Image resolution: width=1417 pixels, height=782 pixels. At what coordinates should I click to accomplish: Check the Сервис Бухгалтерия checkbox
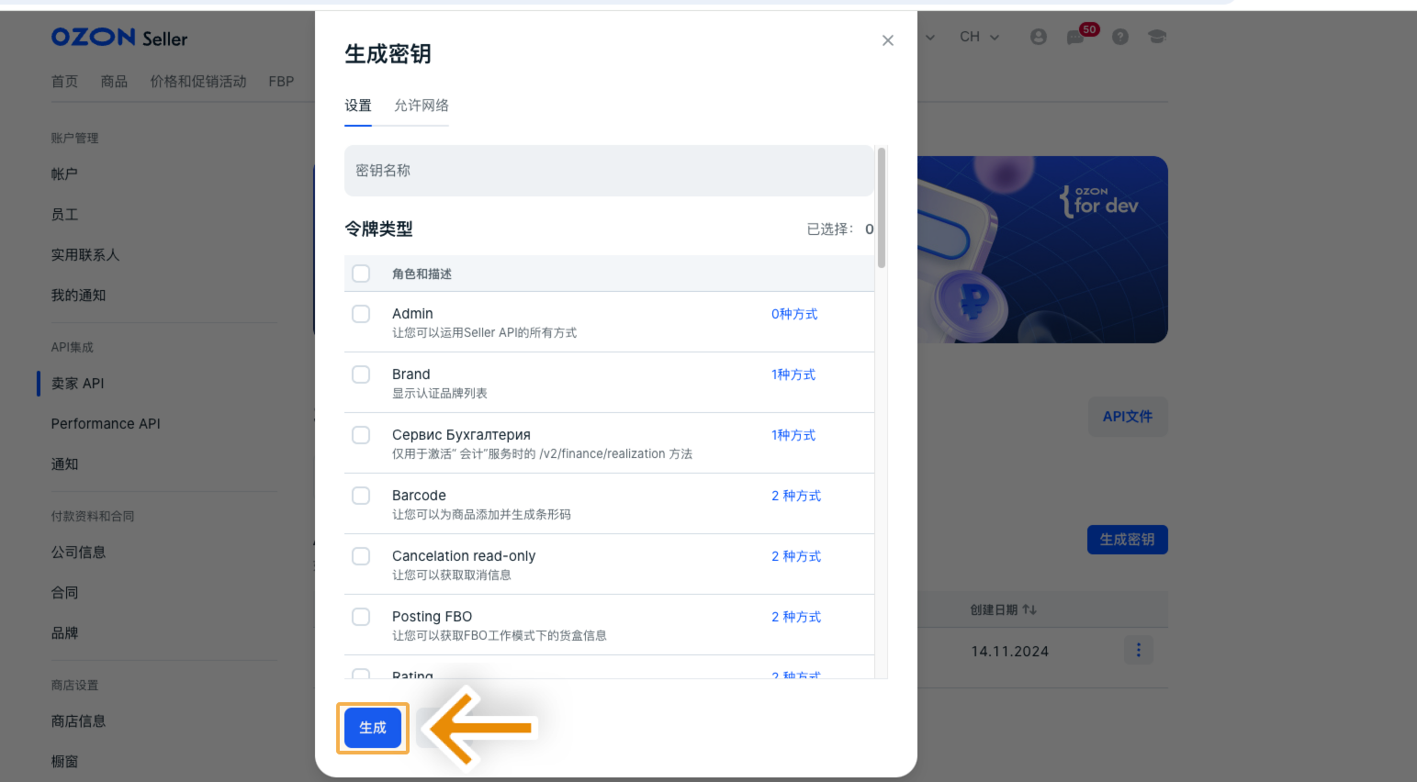[361, 435]
